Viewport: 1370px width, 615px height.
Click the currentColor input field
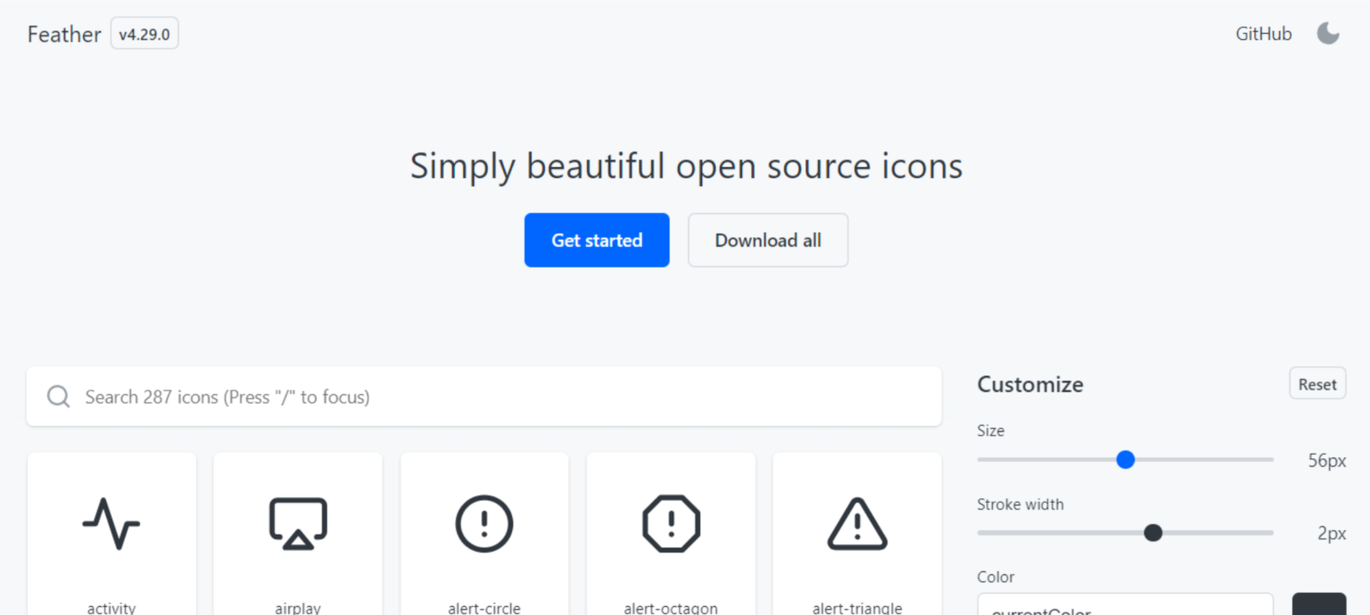pos(1124,608)
